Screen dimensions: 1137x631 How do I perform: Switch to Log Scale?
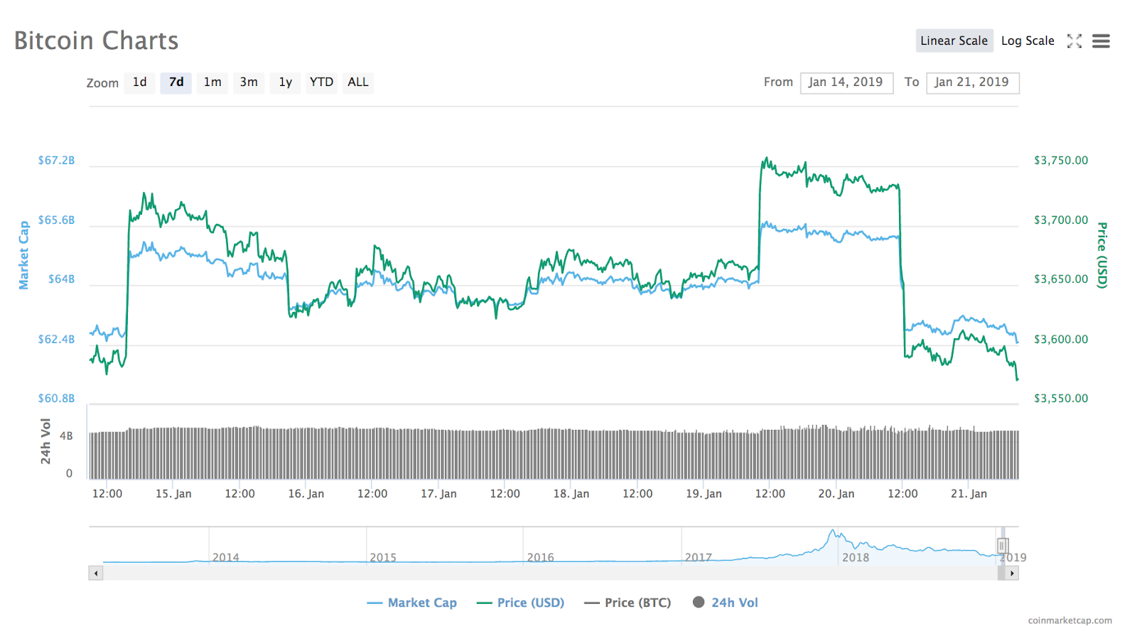coord(1028,41)
